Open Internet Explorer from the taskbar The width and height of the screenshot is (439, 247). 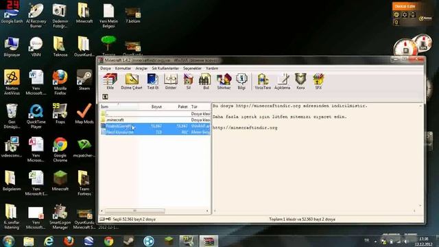[49, 241]
